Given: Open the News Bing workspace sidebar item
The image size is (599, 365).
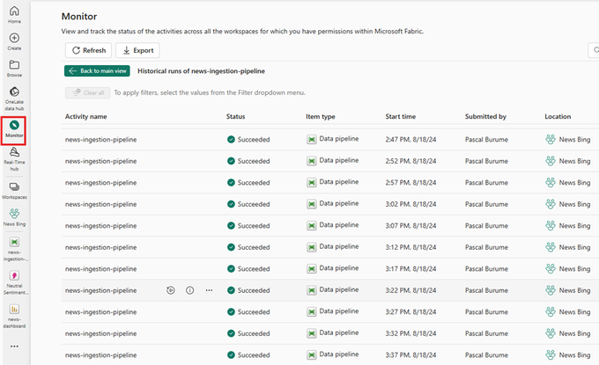Looking at the screenshot, I should click(14, 217).
